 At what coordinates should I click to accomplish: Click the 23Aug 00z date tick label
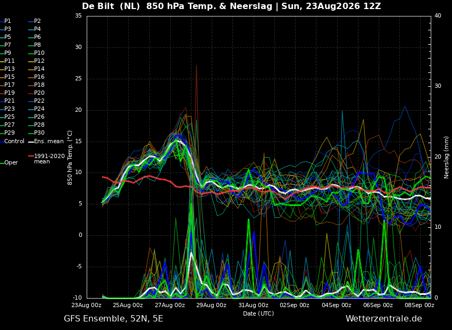coord(87,305)
